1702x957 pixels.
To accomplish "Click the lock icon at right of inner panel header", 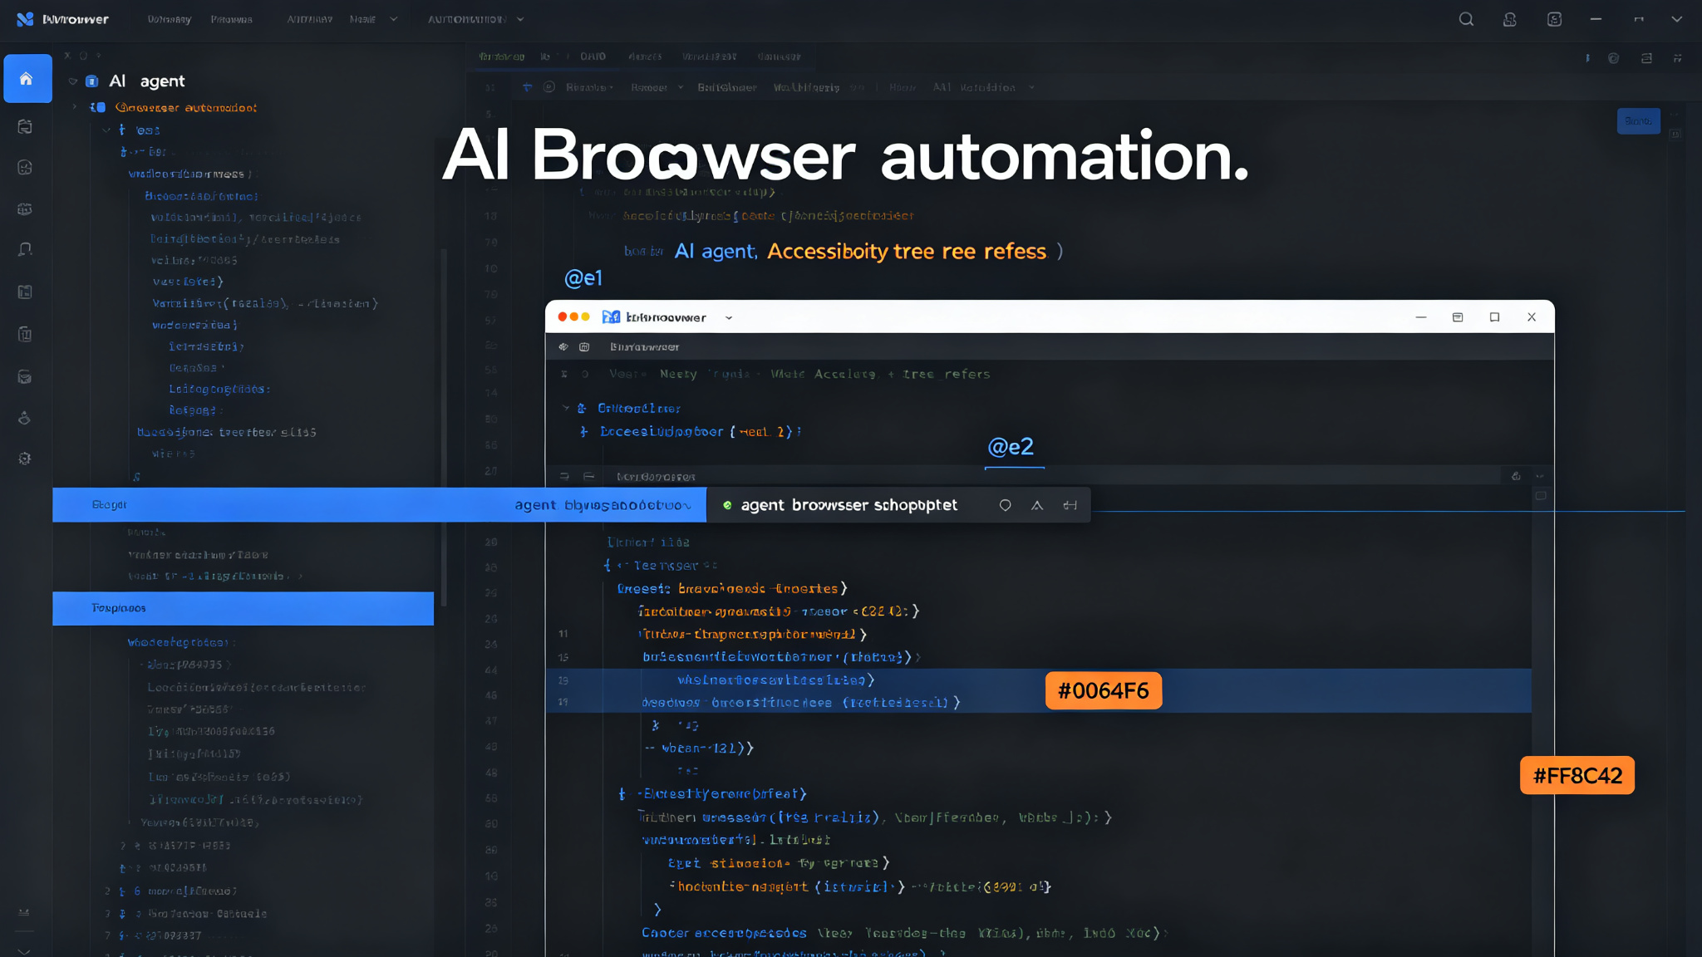I will pos(1516,476).
